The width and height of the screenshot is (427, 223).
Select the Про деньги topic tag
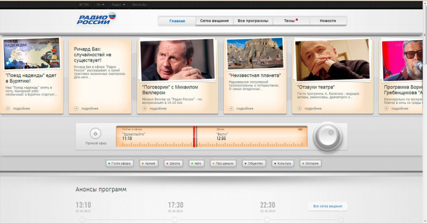tap(223, 163)
